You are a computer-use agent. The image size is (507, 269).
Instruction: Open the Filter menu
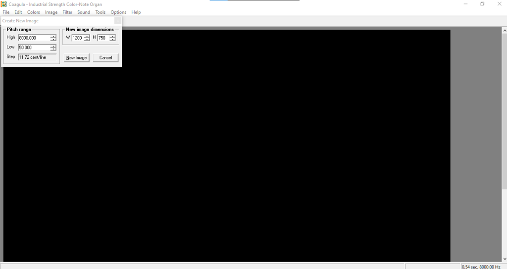(67, 12)
